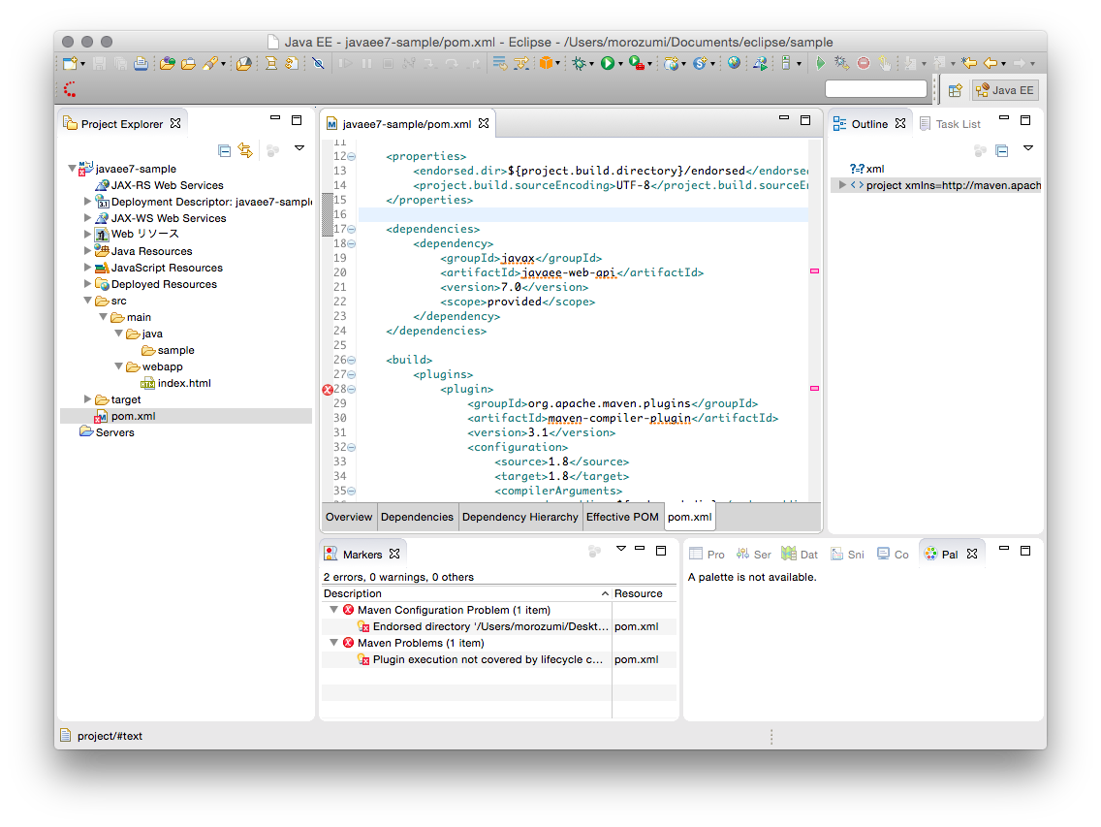Launch the New Servlet wizard
This screenshot has height=827, width=1101.
[699, 62]
